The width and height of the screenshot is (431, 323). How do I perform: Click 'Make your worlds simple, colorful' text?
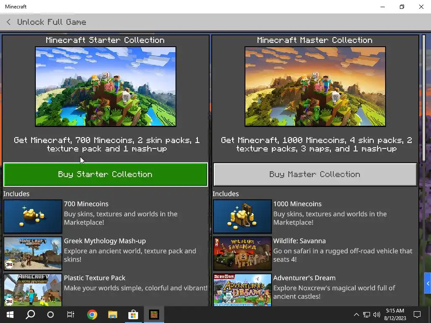pos(136,288)
